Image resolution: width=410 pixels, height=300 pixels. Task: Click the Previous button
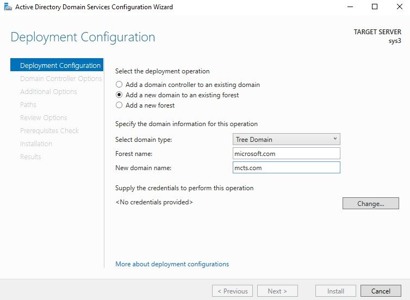(x=232, y=291)
